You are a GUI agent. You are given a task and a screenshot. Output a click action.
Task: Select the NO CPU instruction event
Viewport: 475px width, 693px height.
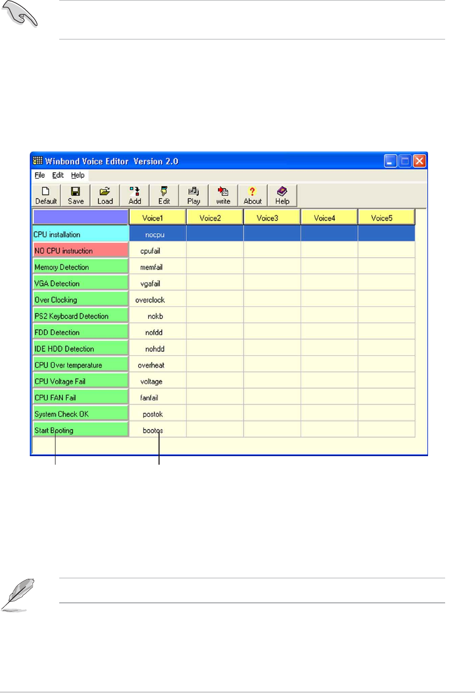click(81, 251)
